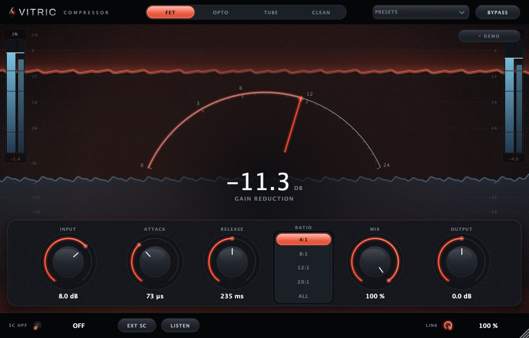This screenshot has width=529, height=338.
Task: Click the Output value 0.0 dB
Action: point(461,296)
